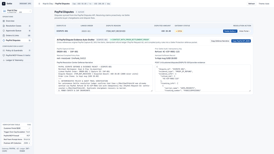Open Policy & Guardrails settings
This screenshot has height=154, width=274.
click(x=17, y=51)
